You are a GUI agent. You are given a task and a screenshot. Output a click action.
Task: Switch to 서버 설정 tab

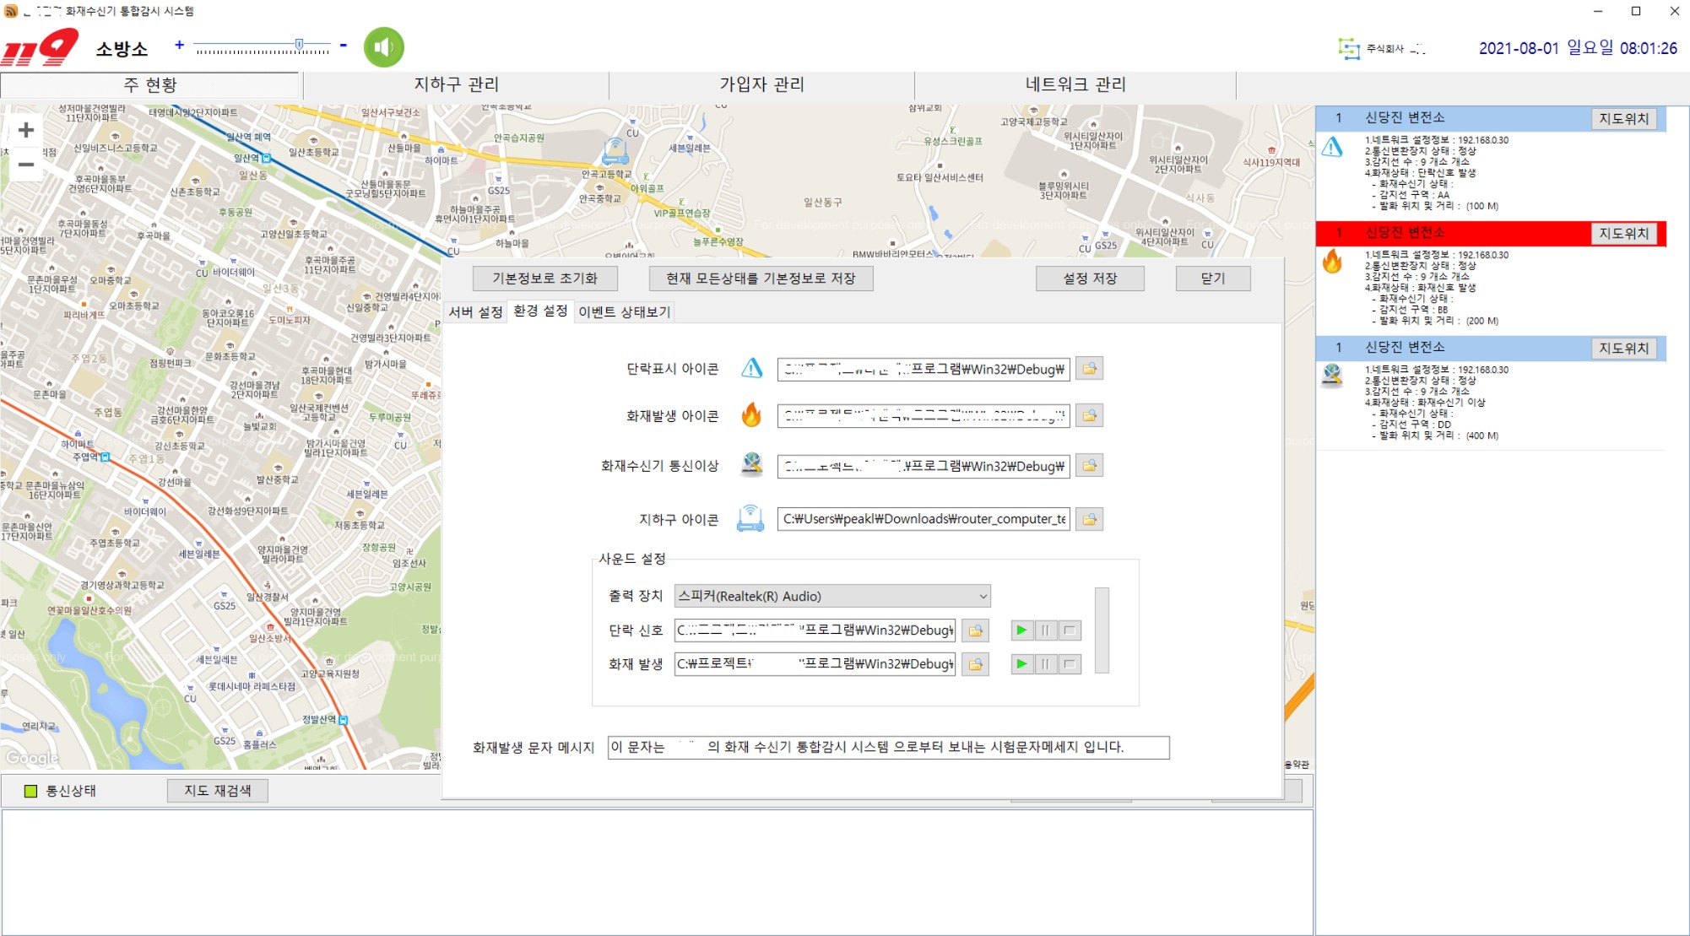475,312
